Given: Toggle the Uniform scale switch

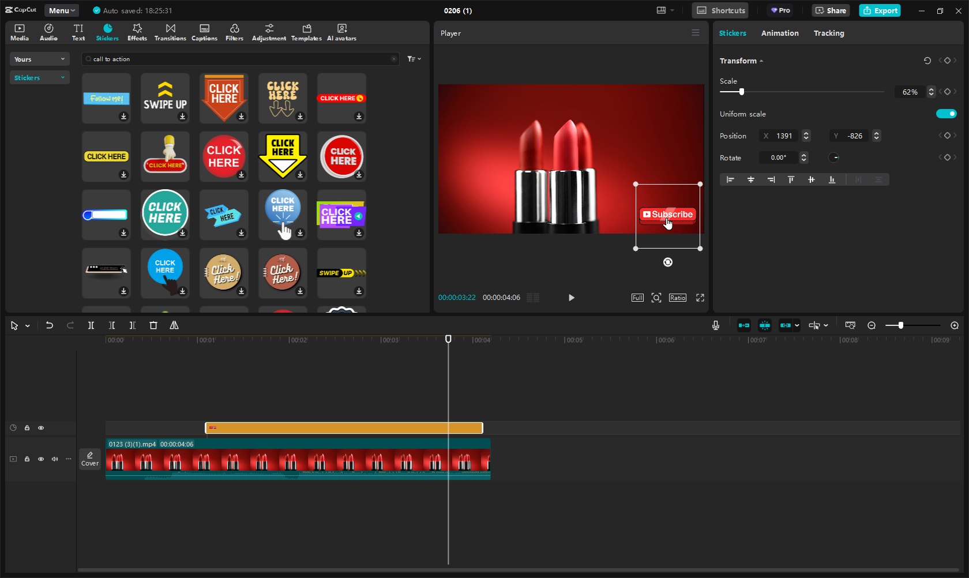Looking at the screenshot, I should coord(946,114).
